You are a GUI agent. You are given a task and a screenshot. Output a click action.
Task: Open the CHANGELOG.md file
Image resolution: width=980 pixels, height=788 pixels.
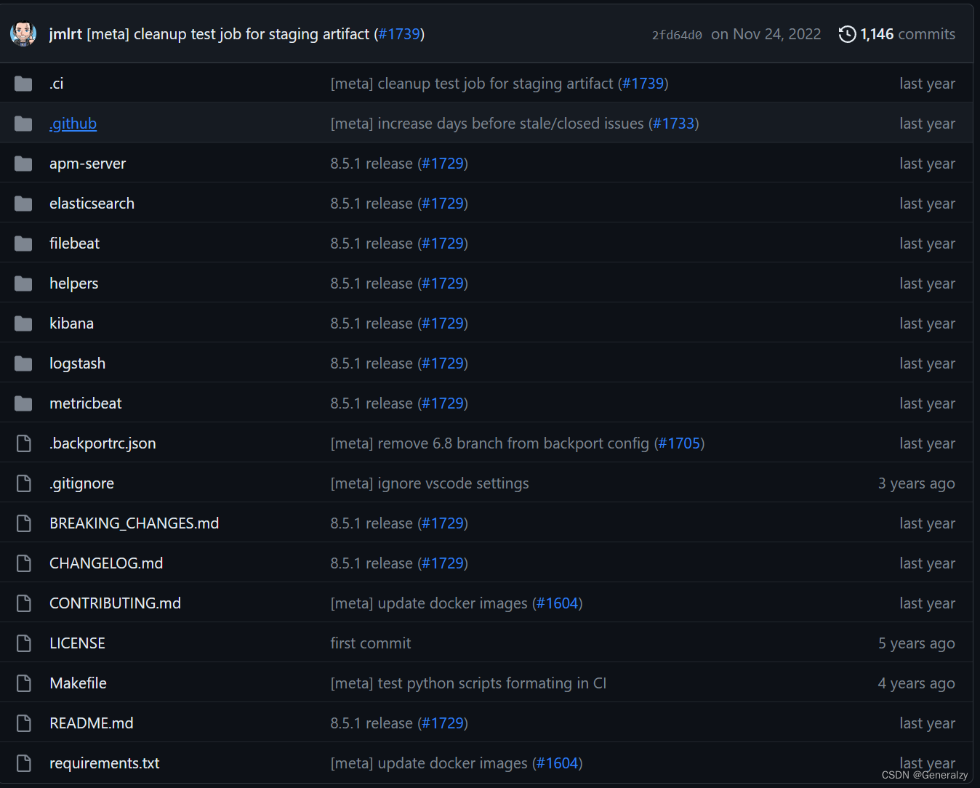[106, 563]
